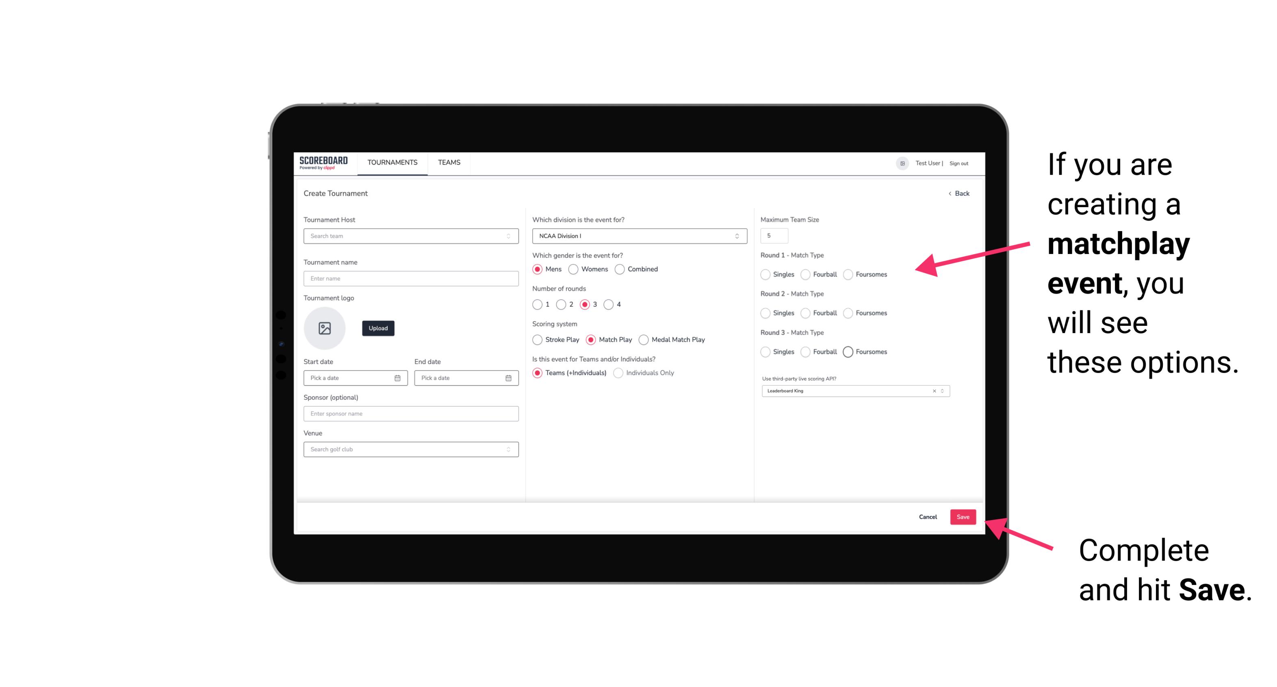This screenshot has width=1277, height=687.
Task: Switch to the TOURNAMENTS tab
Action: [392, 163]
